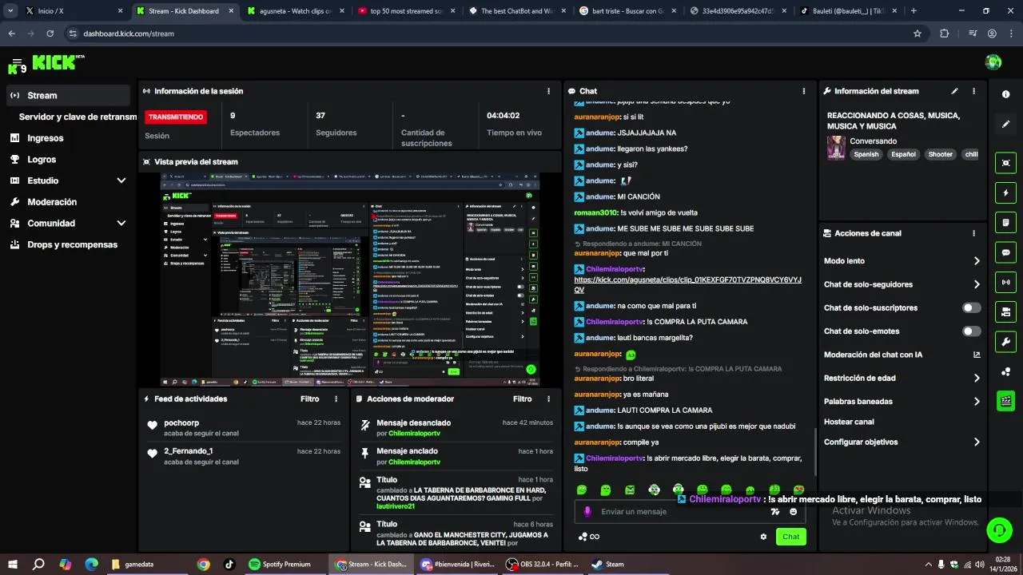
Task: Click the pencil edit icon in the right sidebar
Action: [x=1005, y=125]
